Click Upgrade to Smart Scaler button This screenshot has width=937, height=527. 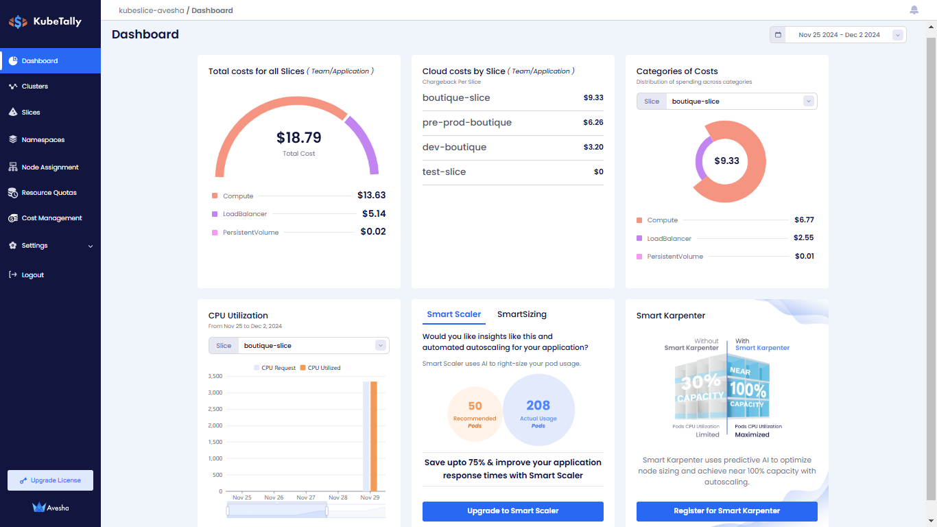pos(513,511)
